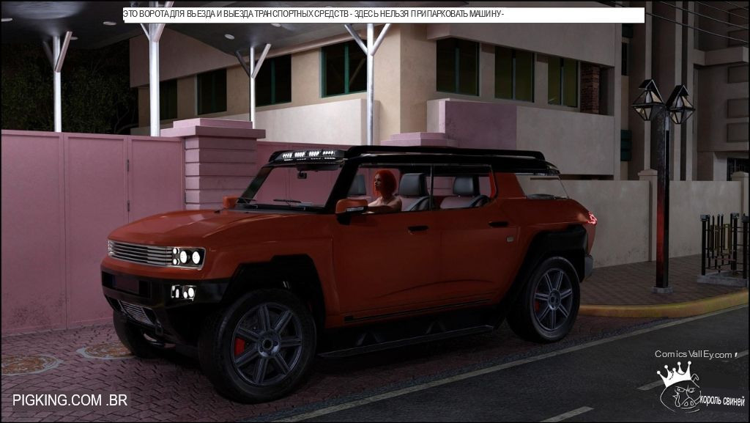Click the black iron fence on sidewalk
The width and height of the screenshot is (750, 423).
(722, 246)
